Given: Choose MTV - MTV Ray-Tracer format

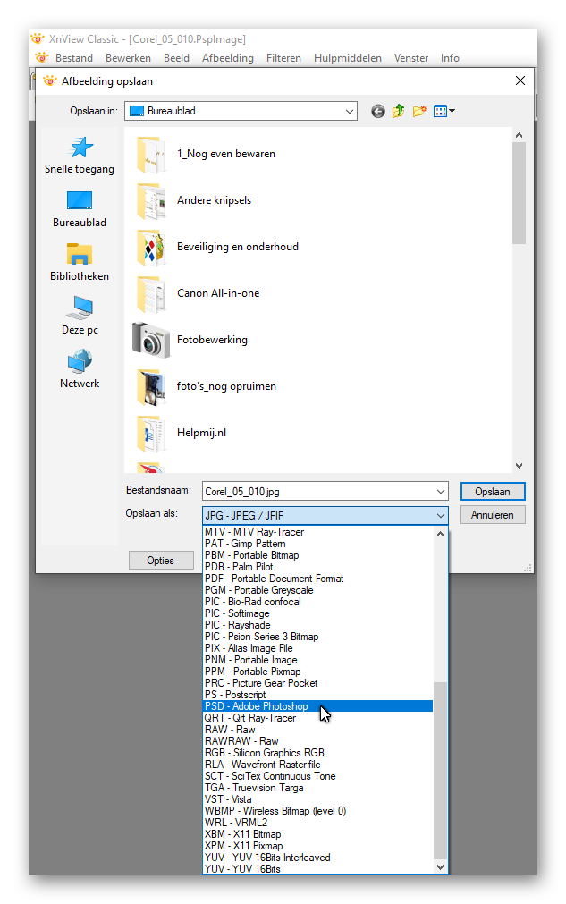Looking at the screenshot, I should pos(318,532).
